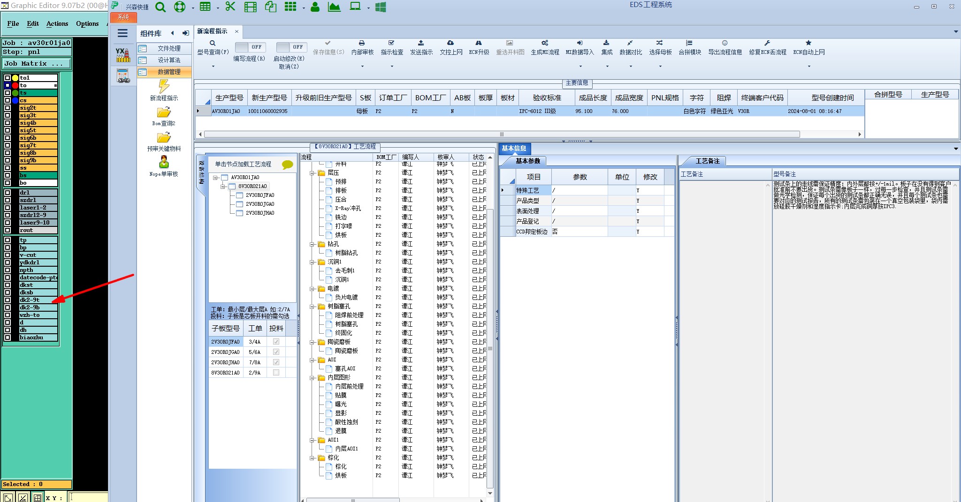Click 内部审核 printer tool
The width and height of the screenshot is (961, 502).
(x=362, y=47)
